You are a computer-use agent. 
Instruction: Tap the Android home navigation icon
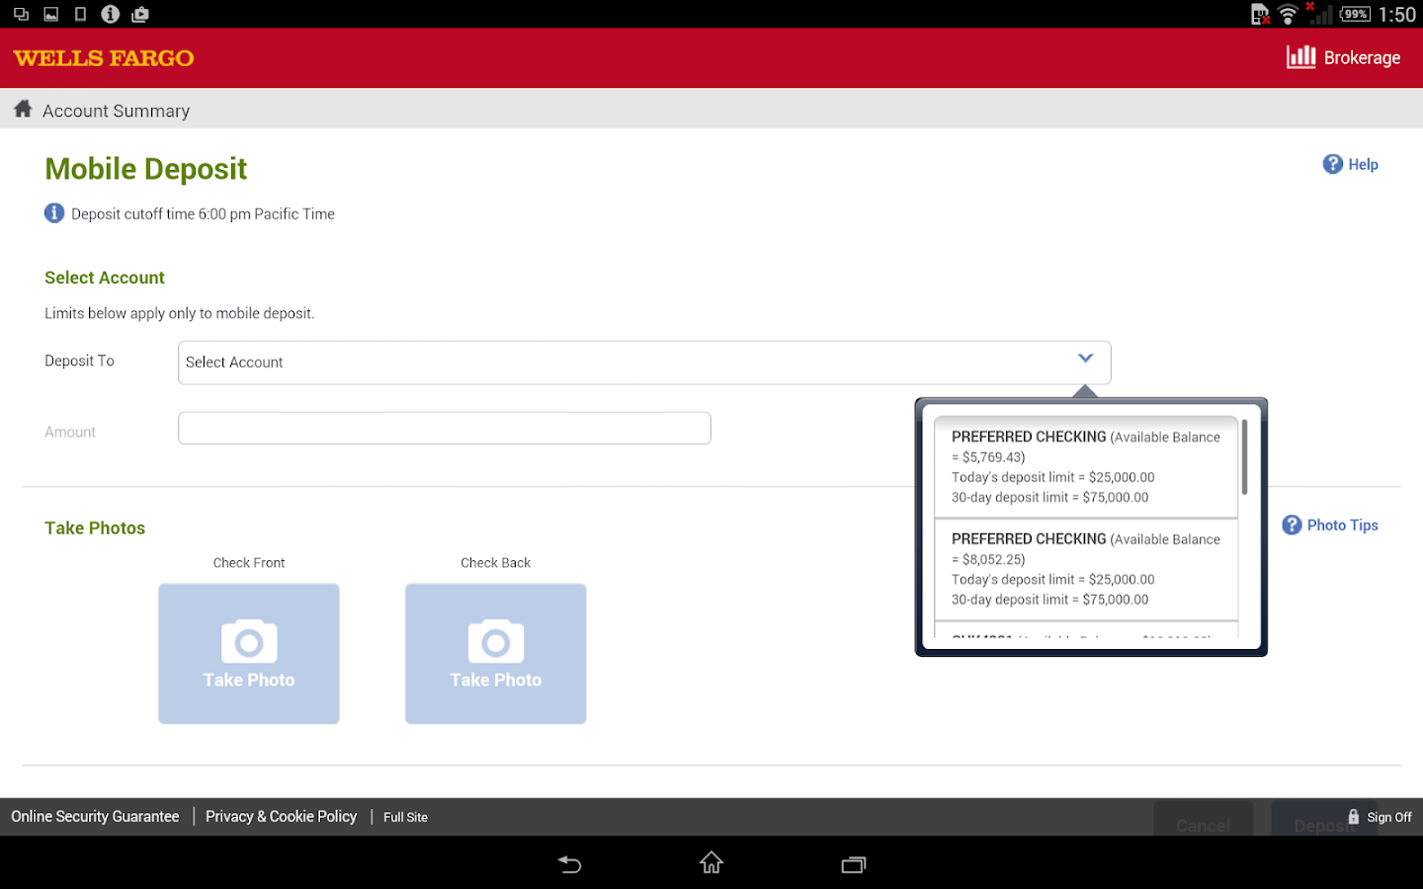[x=711, y=863]
